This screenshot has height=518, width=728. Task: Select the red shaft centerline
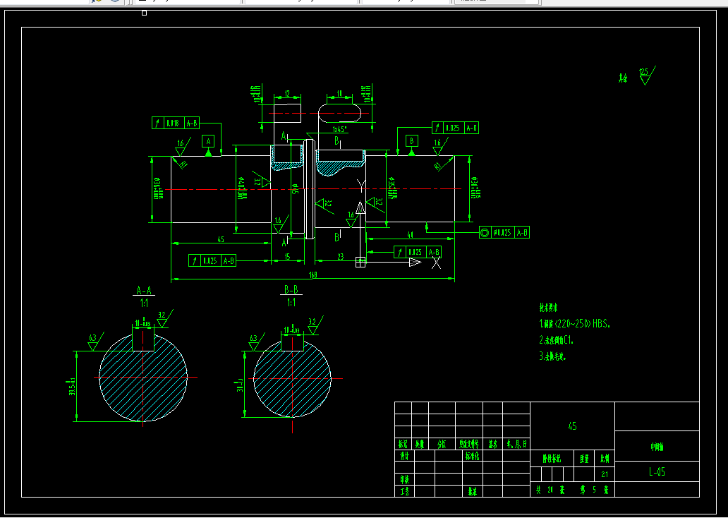(x=313, y=189)
